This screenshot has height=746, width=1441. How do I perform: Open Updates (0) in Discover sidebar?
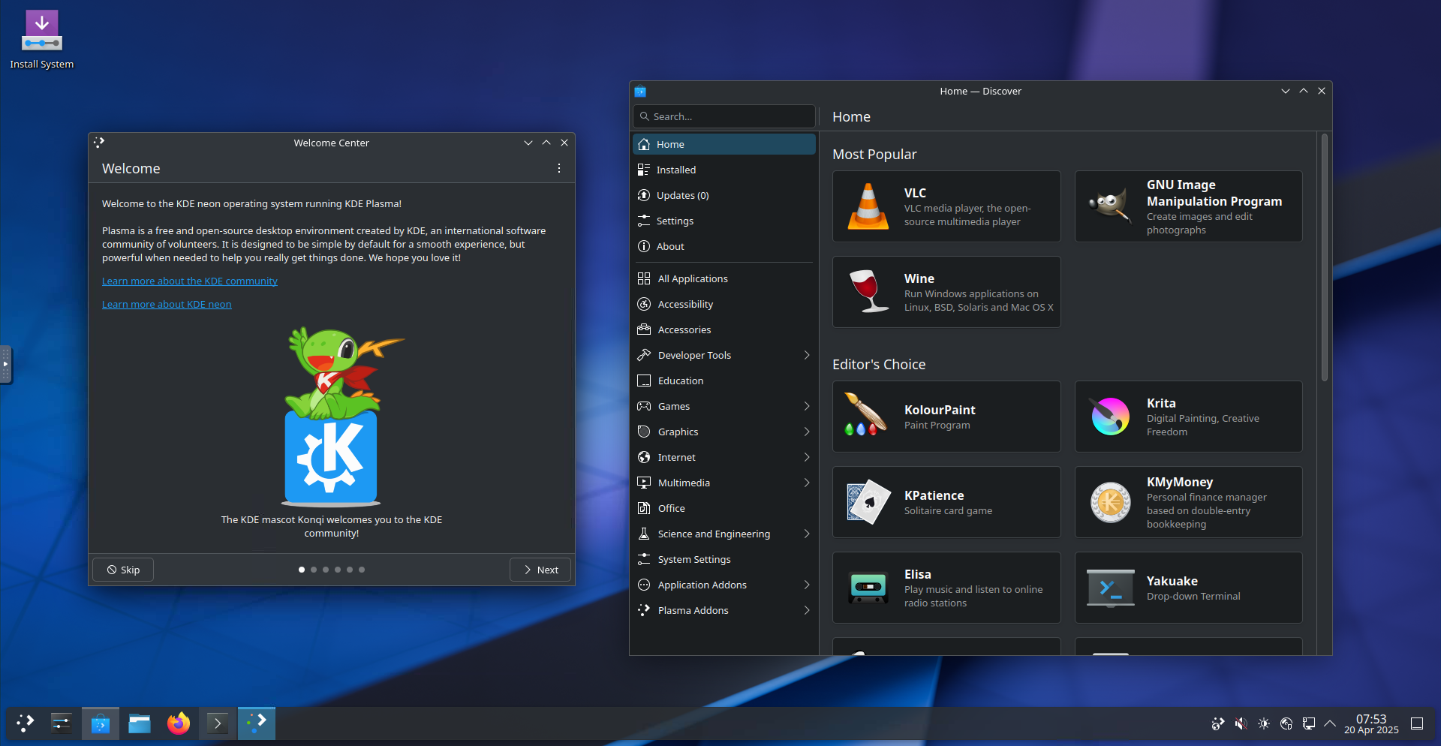[x=724, y=195]
